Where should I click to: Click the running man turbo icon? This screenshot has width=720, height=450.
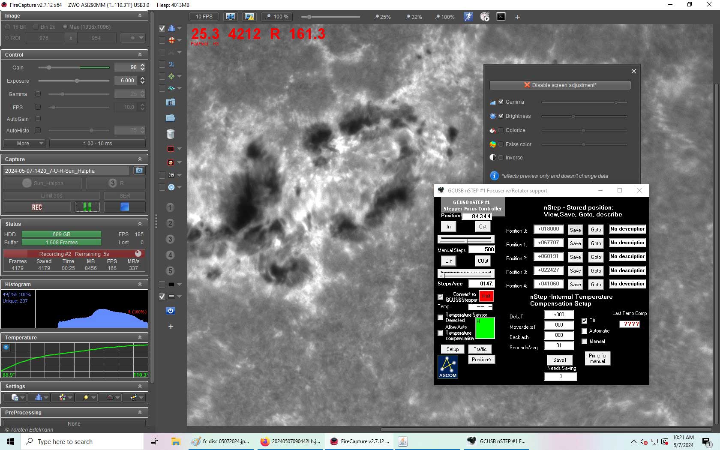(468, 17)
